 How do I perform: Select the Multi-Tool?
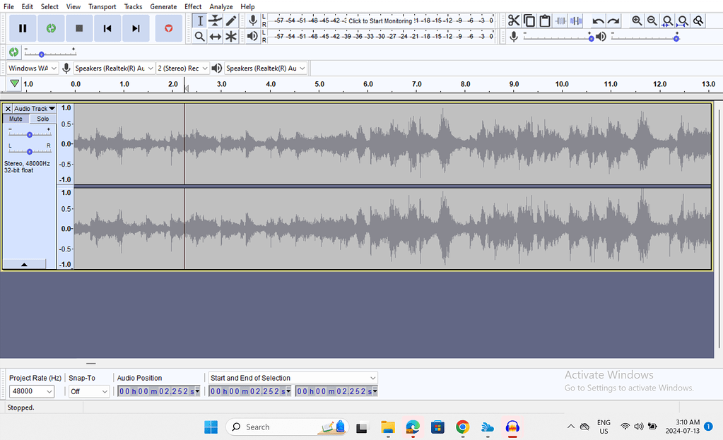pyautogui.click(x=231, y=36)
